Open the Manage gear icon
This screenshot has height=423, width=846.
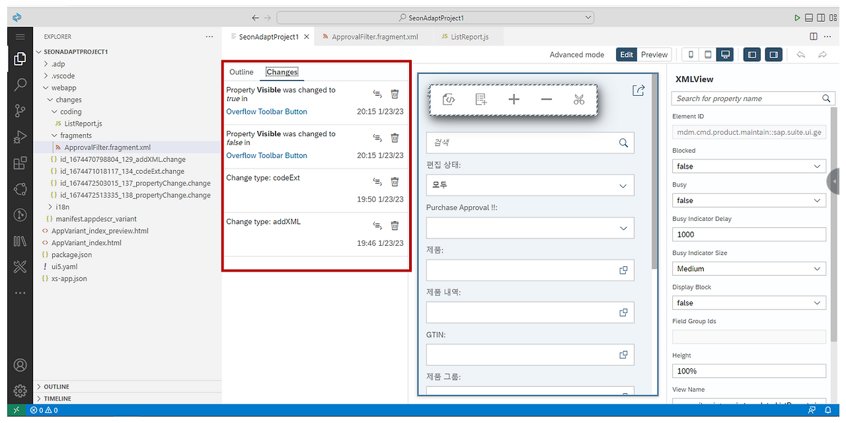(x=20, y=391)
